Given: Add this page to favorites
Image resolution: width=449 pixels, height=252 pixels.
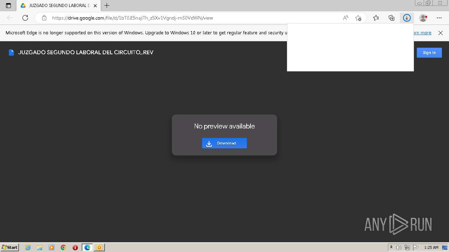Looking at the screenshot, I should [x=358, y=18].
